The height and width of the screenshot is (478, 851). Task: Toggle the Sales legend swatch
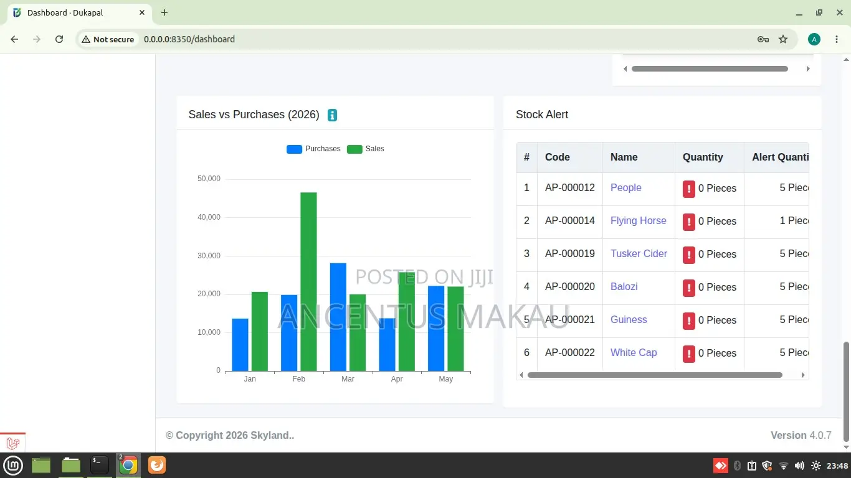[x=354, y=149]
